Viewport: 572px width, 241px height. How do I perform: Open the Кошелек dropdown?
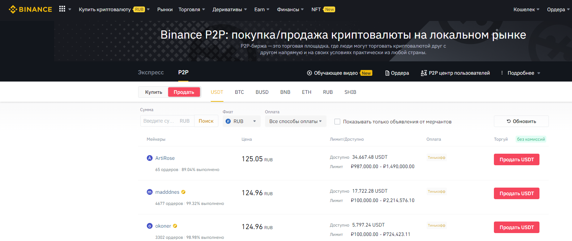point(526,9)
